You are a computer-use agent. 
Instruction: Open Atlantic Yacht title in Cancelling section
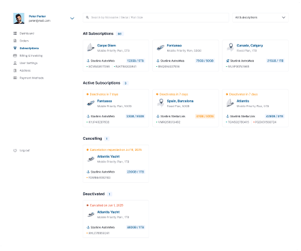[x=109, y=156]
